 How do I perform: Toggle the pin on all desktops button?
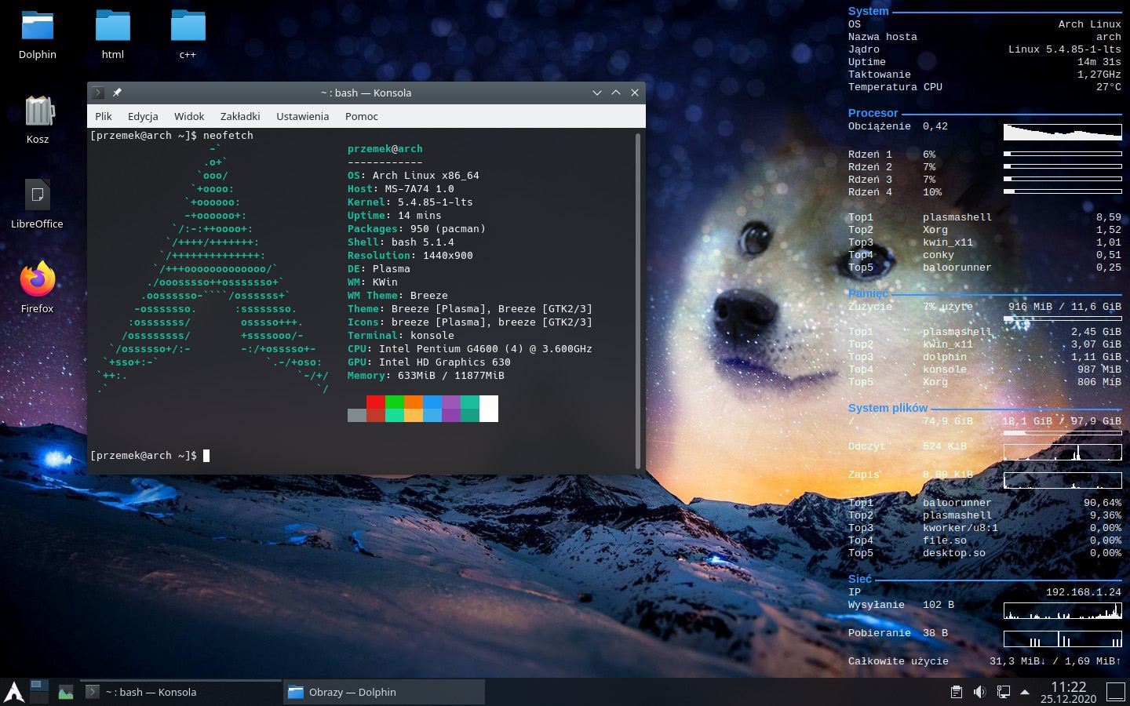(117, 93)
